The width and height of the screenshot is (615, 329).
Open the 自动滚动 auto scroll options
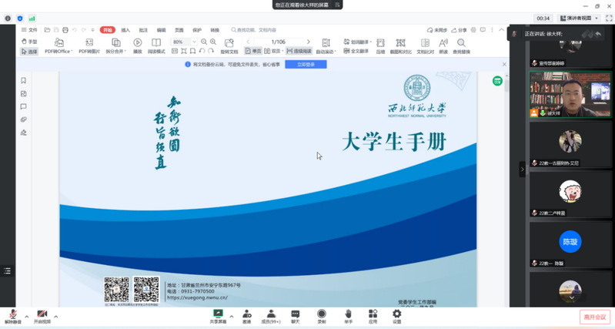[326, 46]
